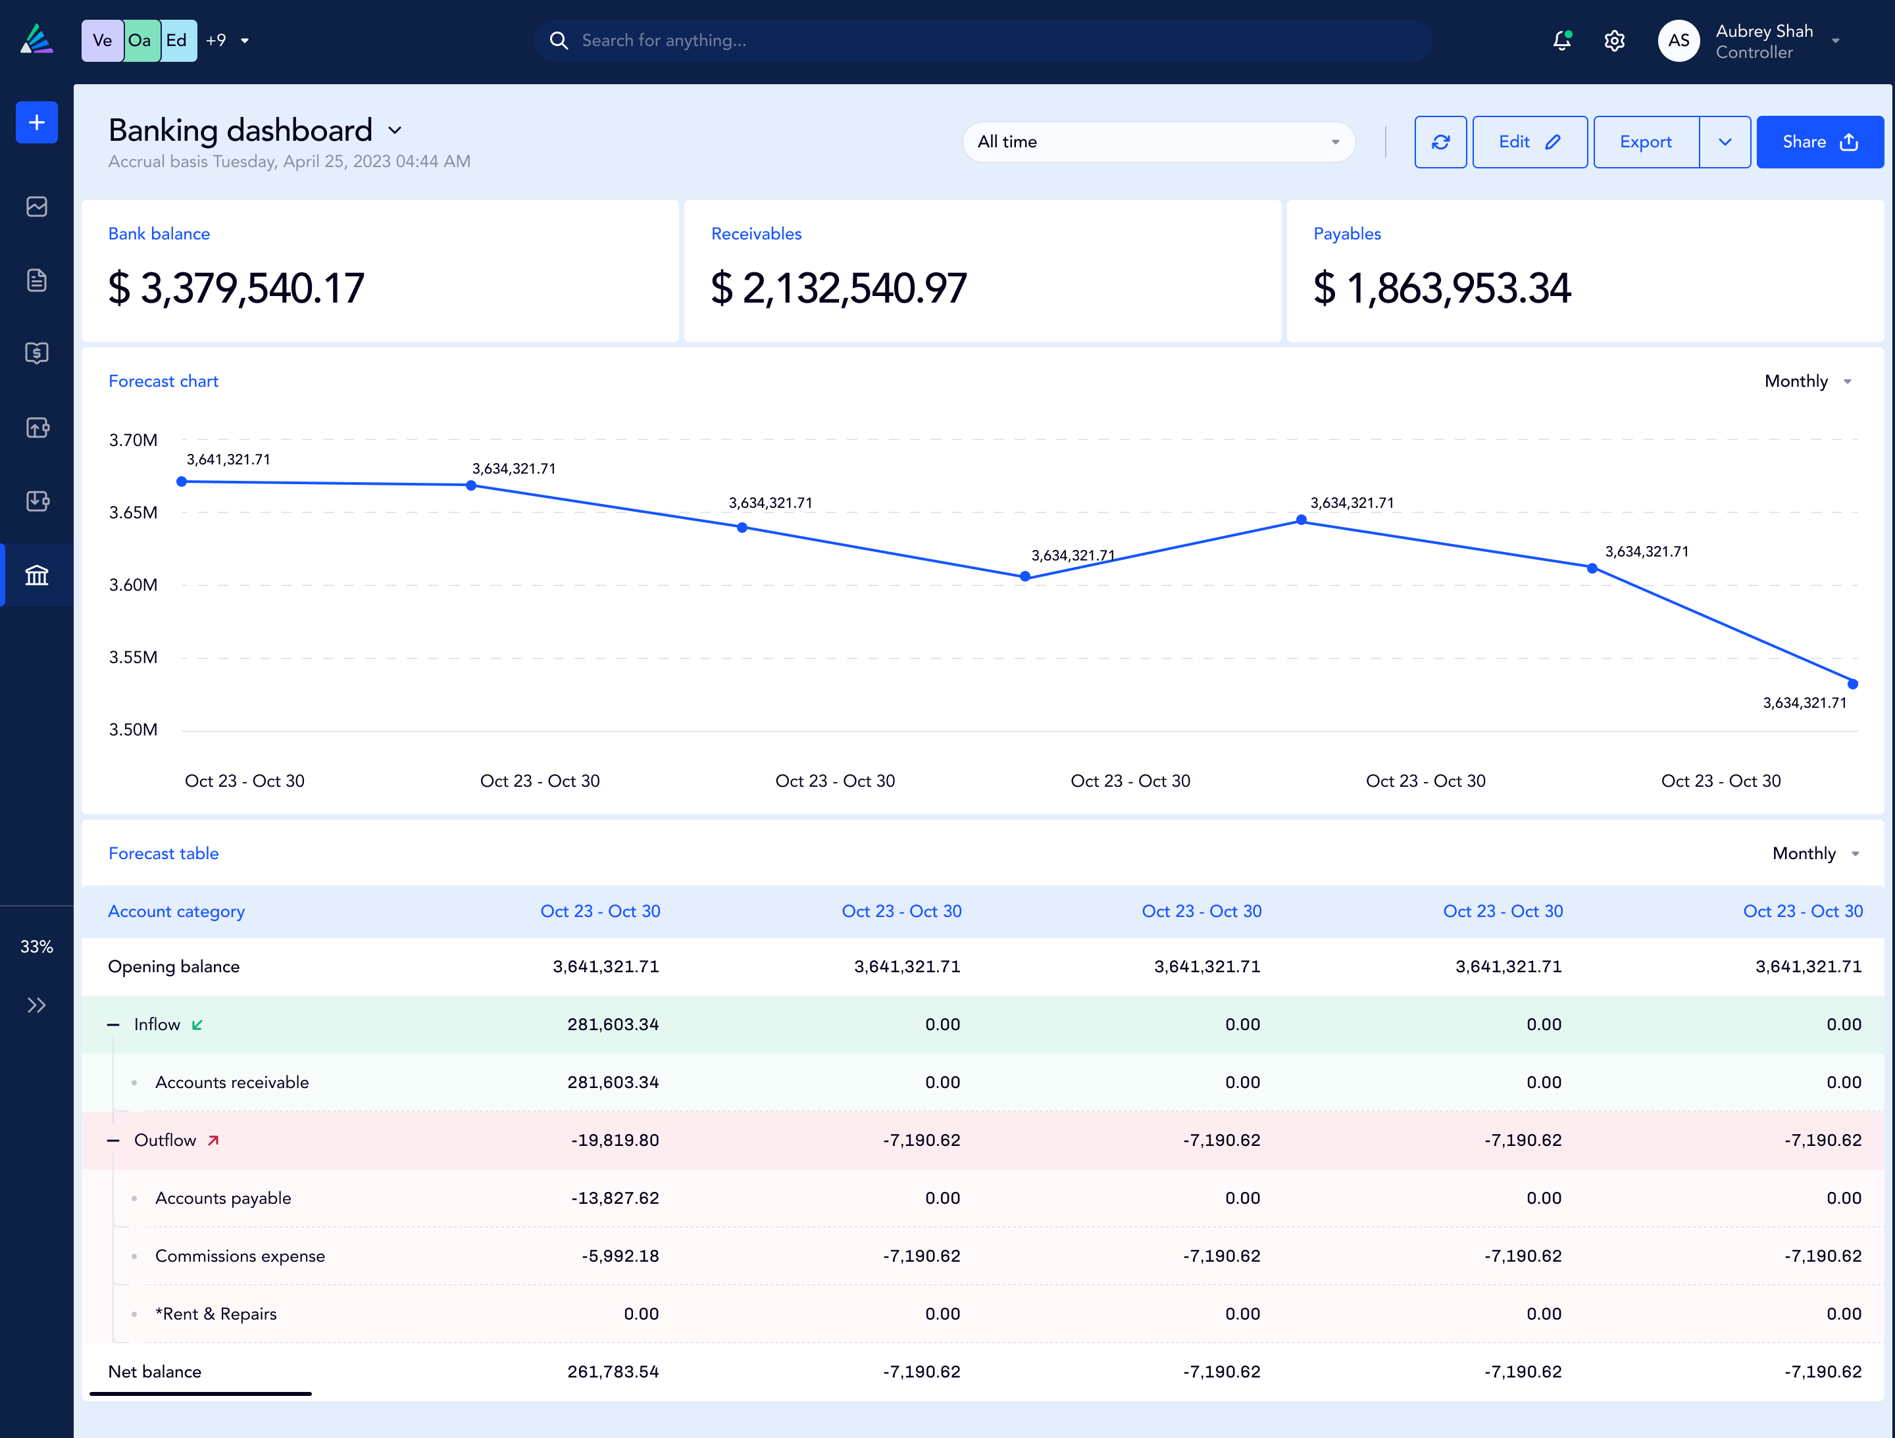Open the document reports sidebar icon

coord(36,280)
